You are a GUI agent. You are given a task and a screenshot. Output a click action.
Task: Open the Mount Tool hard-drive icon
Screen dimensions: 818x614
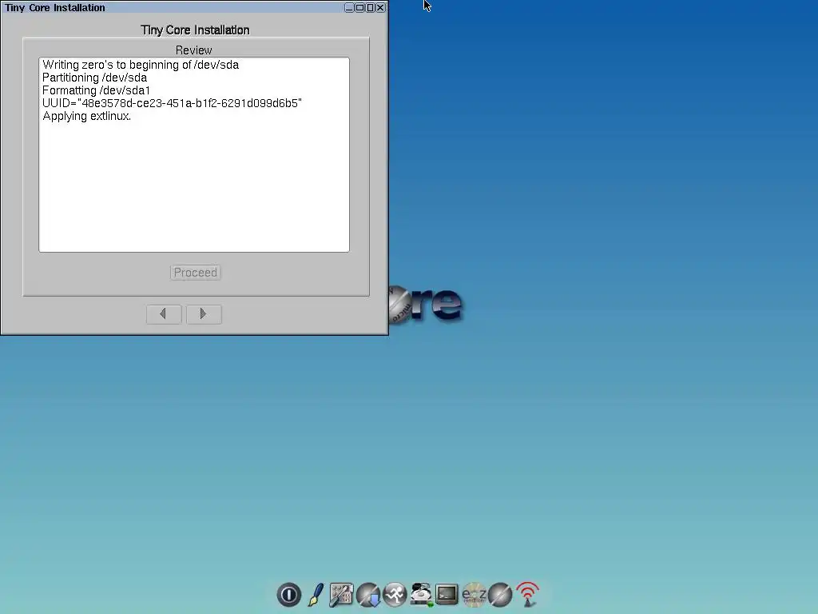(421, 595)
